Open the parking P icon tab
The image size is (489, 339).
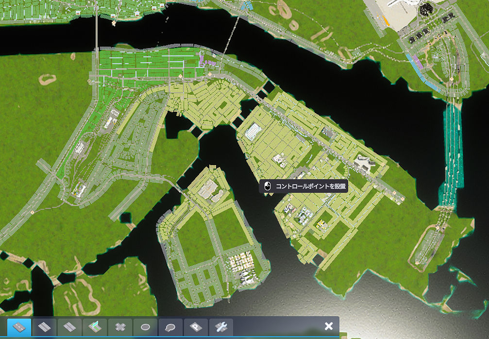pos(196,326)
